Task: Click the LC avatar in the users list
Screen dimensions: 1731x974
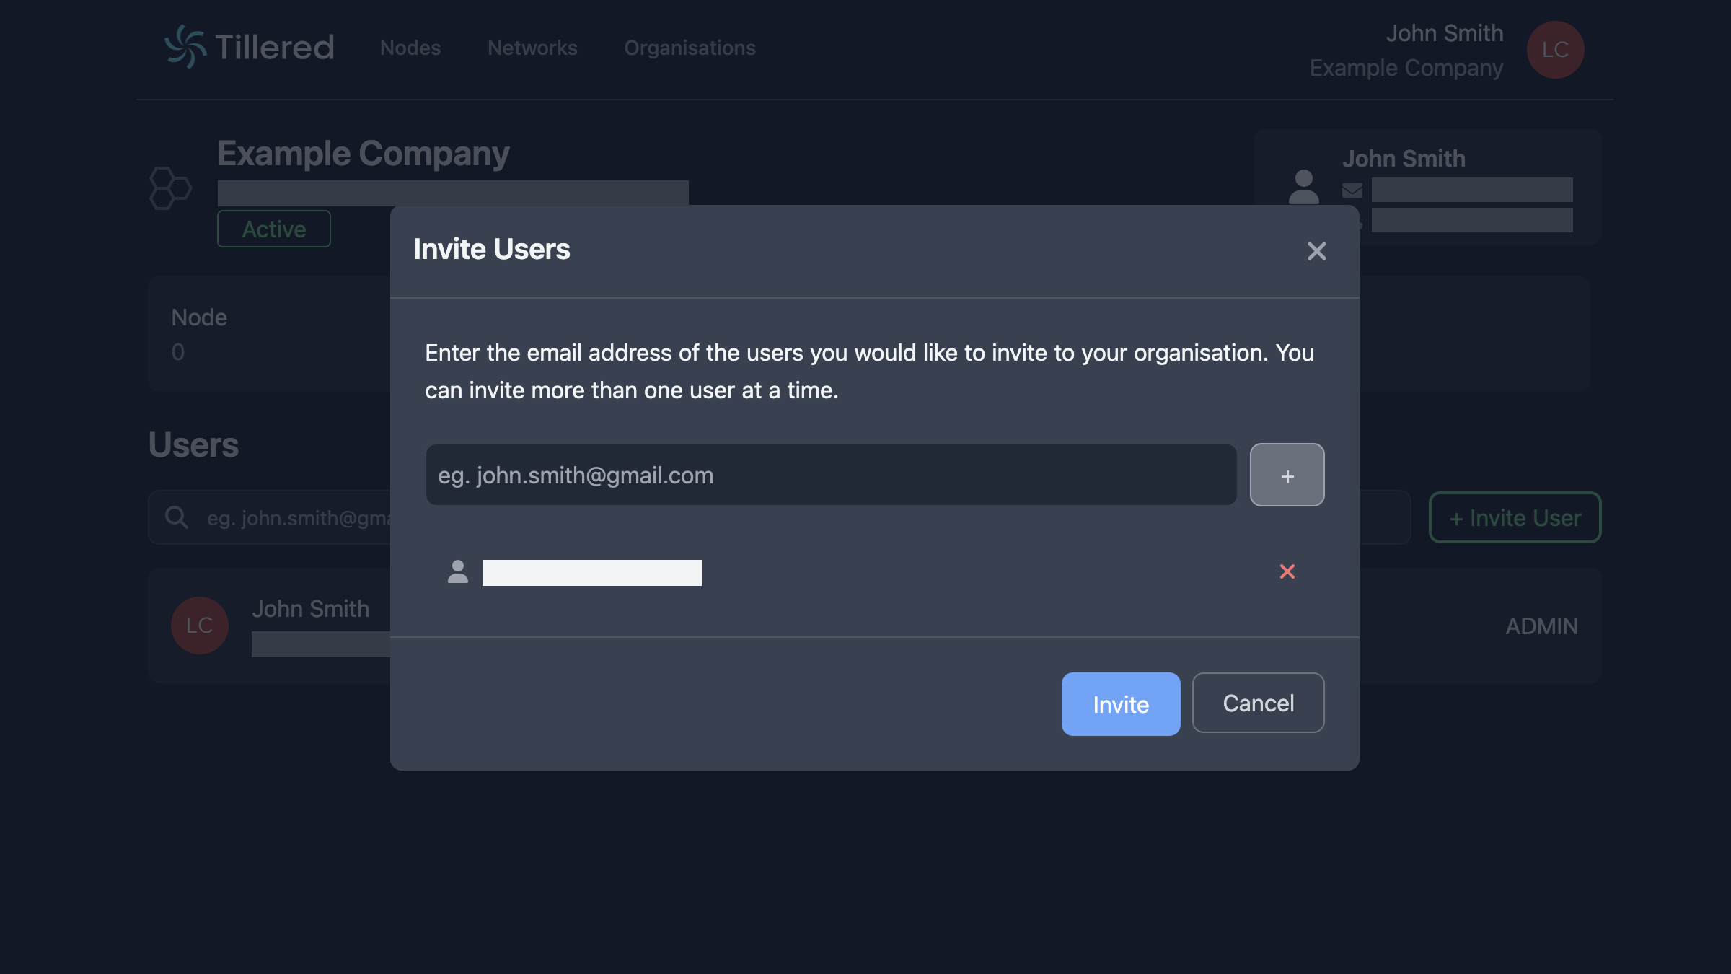Action: [x=198, y=625]
